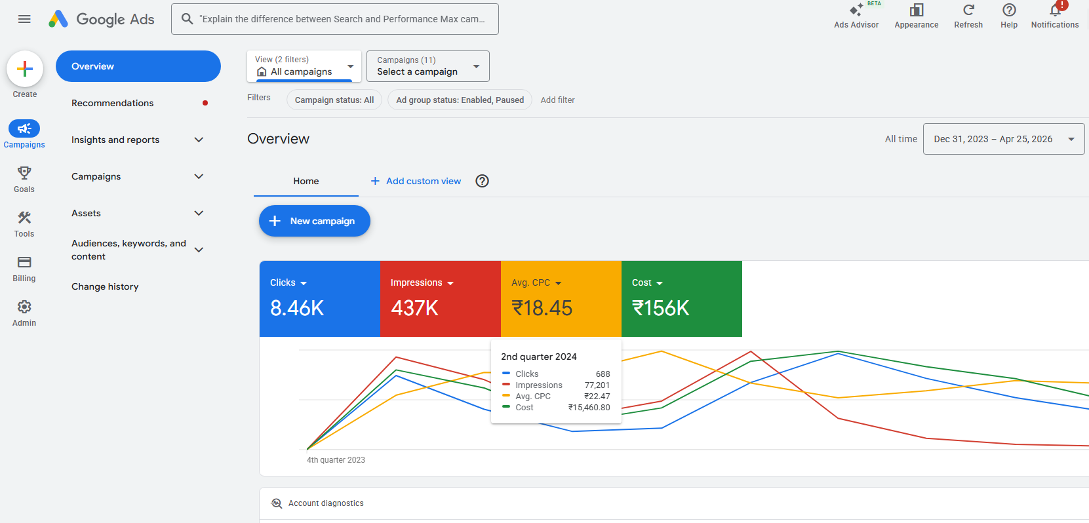Click the yellow Avg. CPC value ₹18.45

tap(542, 308)
